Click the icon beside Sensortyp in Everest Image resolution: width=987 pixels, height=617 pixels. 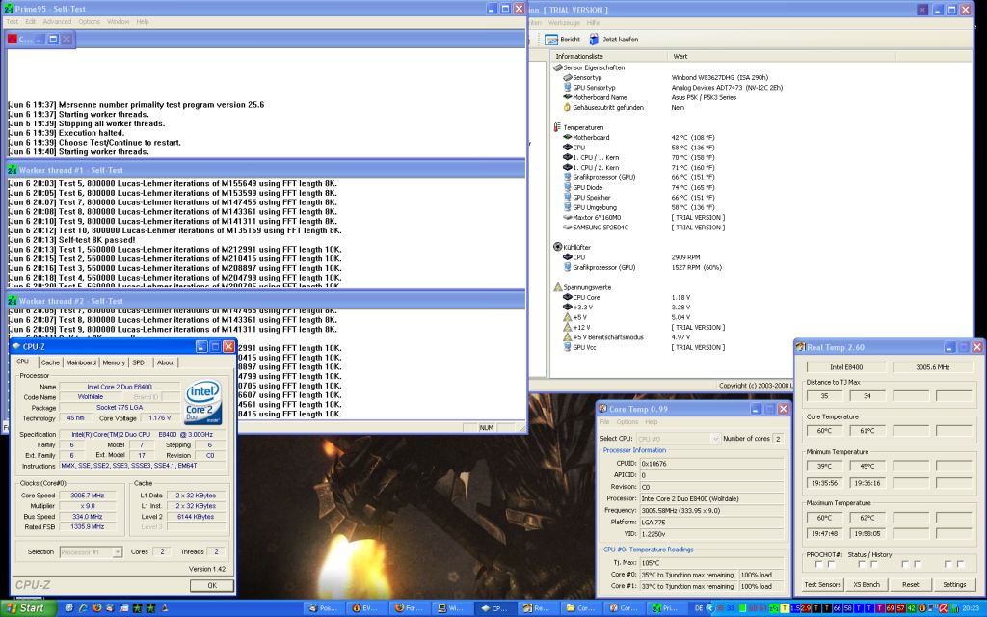567,77
